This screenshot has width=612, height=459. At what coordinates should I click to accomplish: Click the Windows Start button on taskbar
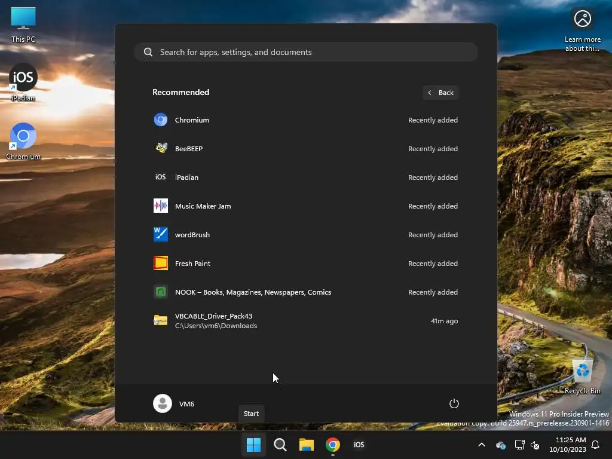[x=253, y=445]
